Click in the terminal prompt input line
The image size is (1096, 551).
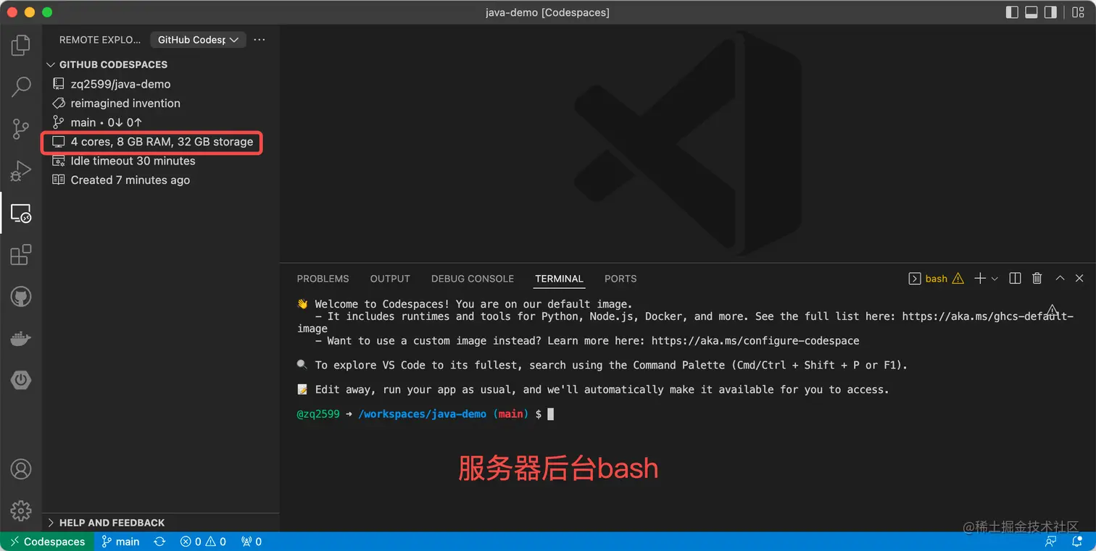[551, 414]
